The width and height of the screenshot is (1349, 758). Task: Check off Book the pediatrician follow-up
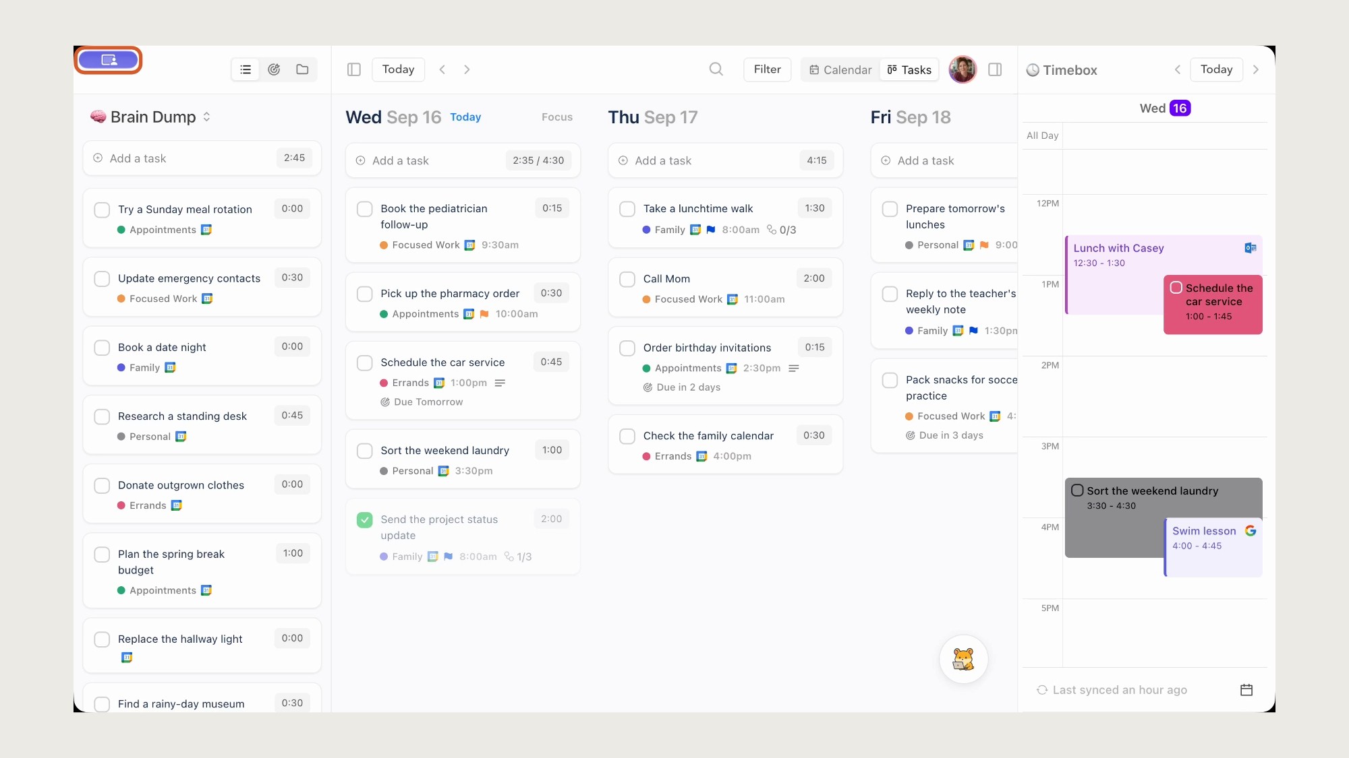[365, 209]
